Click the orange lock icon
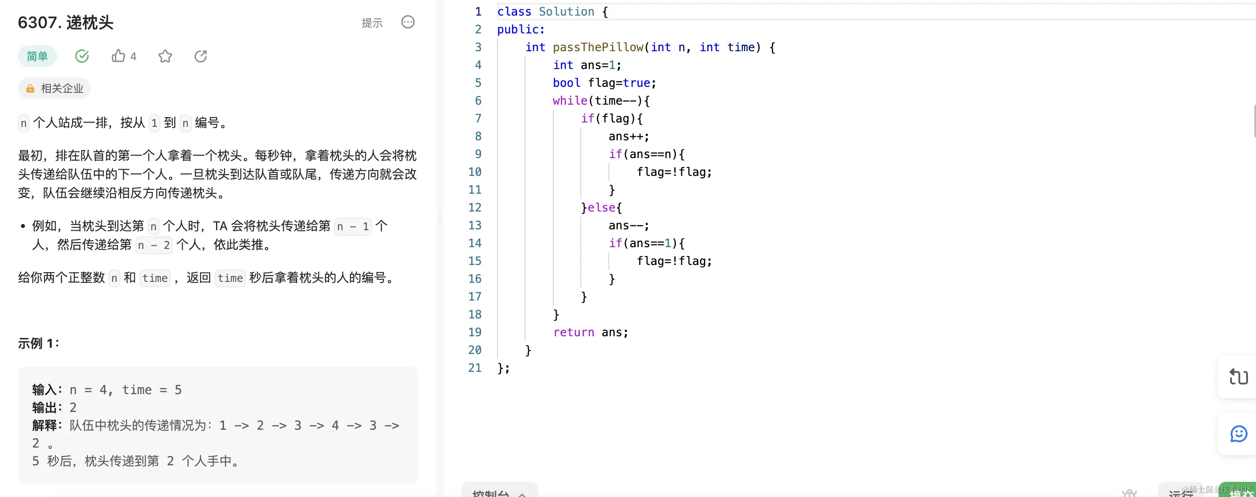1256x497 pixels. tap(30, 88)
